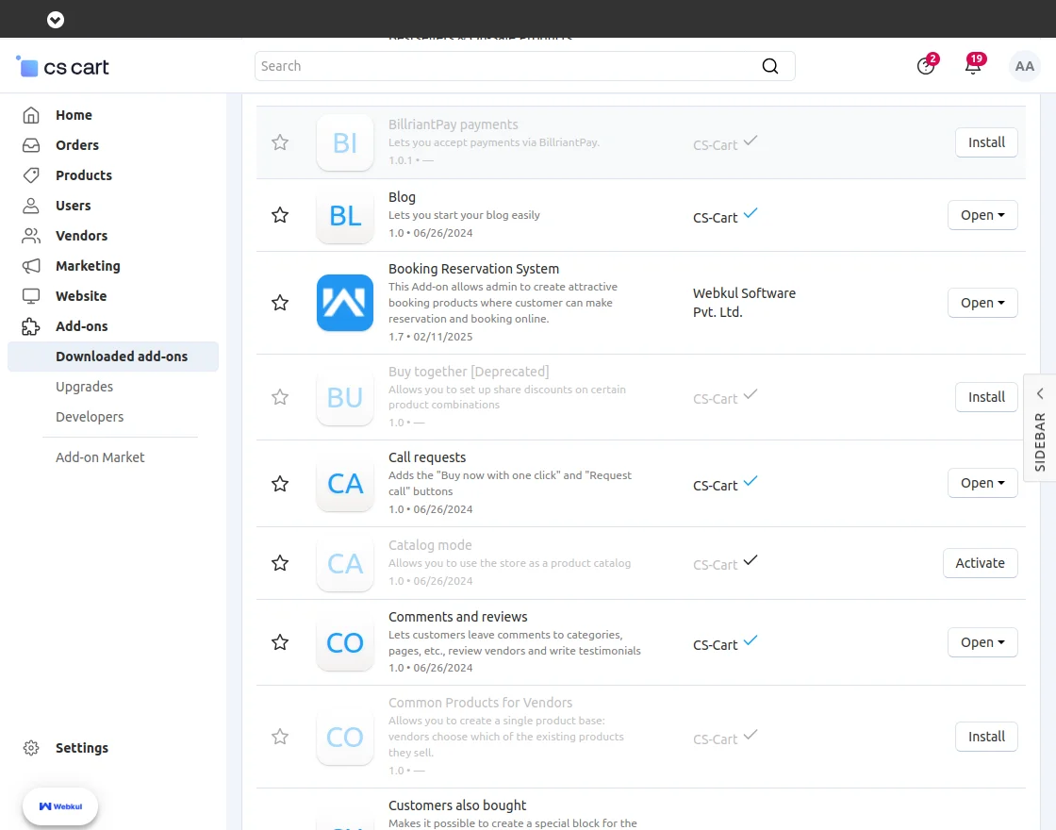Open the Products menu

coord(83,175)
